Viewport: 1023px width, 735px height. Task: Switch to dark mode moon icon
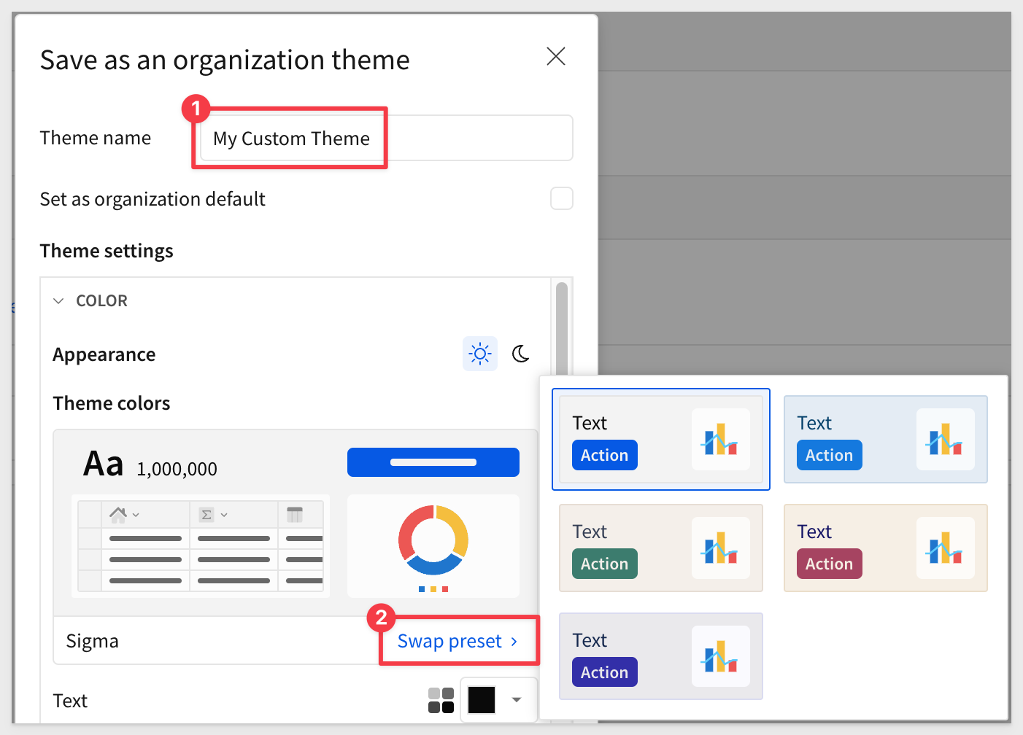[521, 354]
